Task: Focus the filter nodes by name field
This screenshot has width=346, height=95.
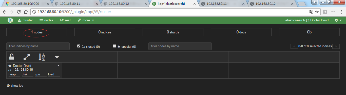Action: [180, 46]
